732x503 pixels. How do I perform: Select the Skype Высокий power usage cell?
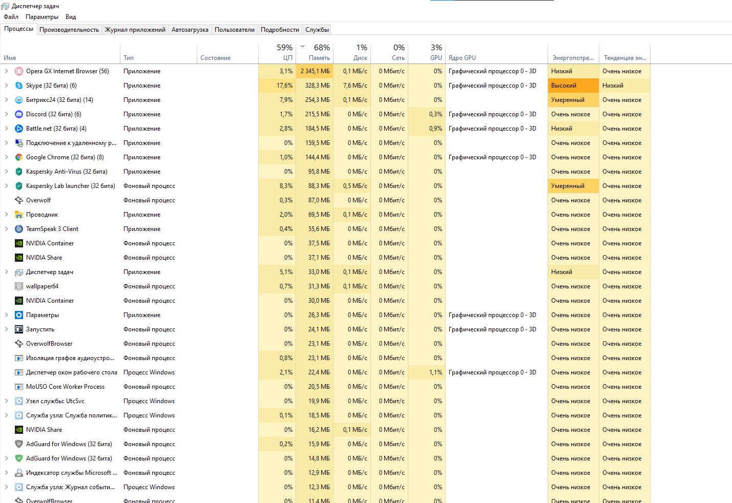573,86
